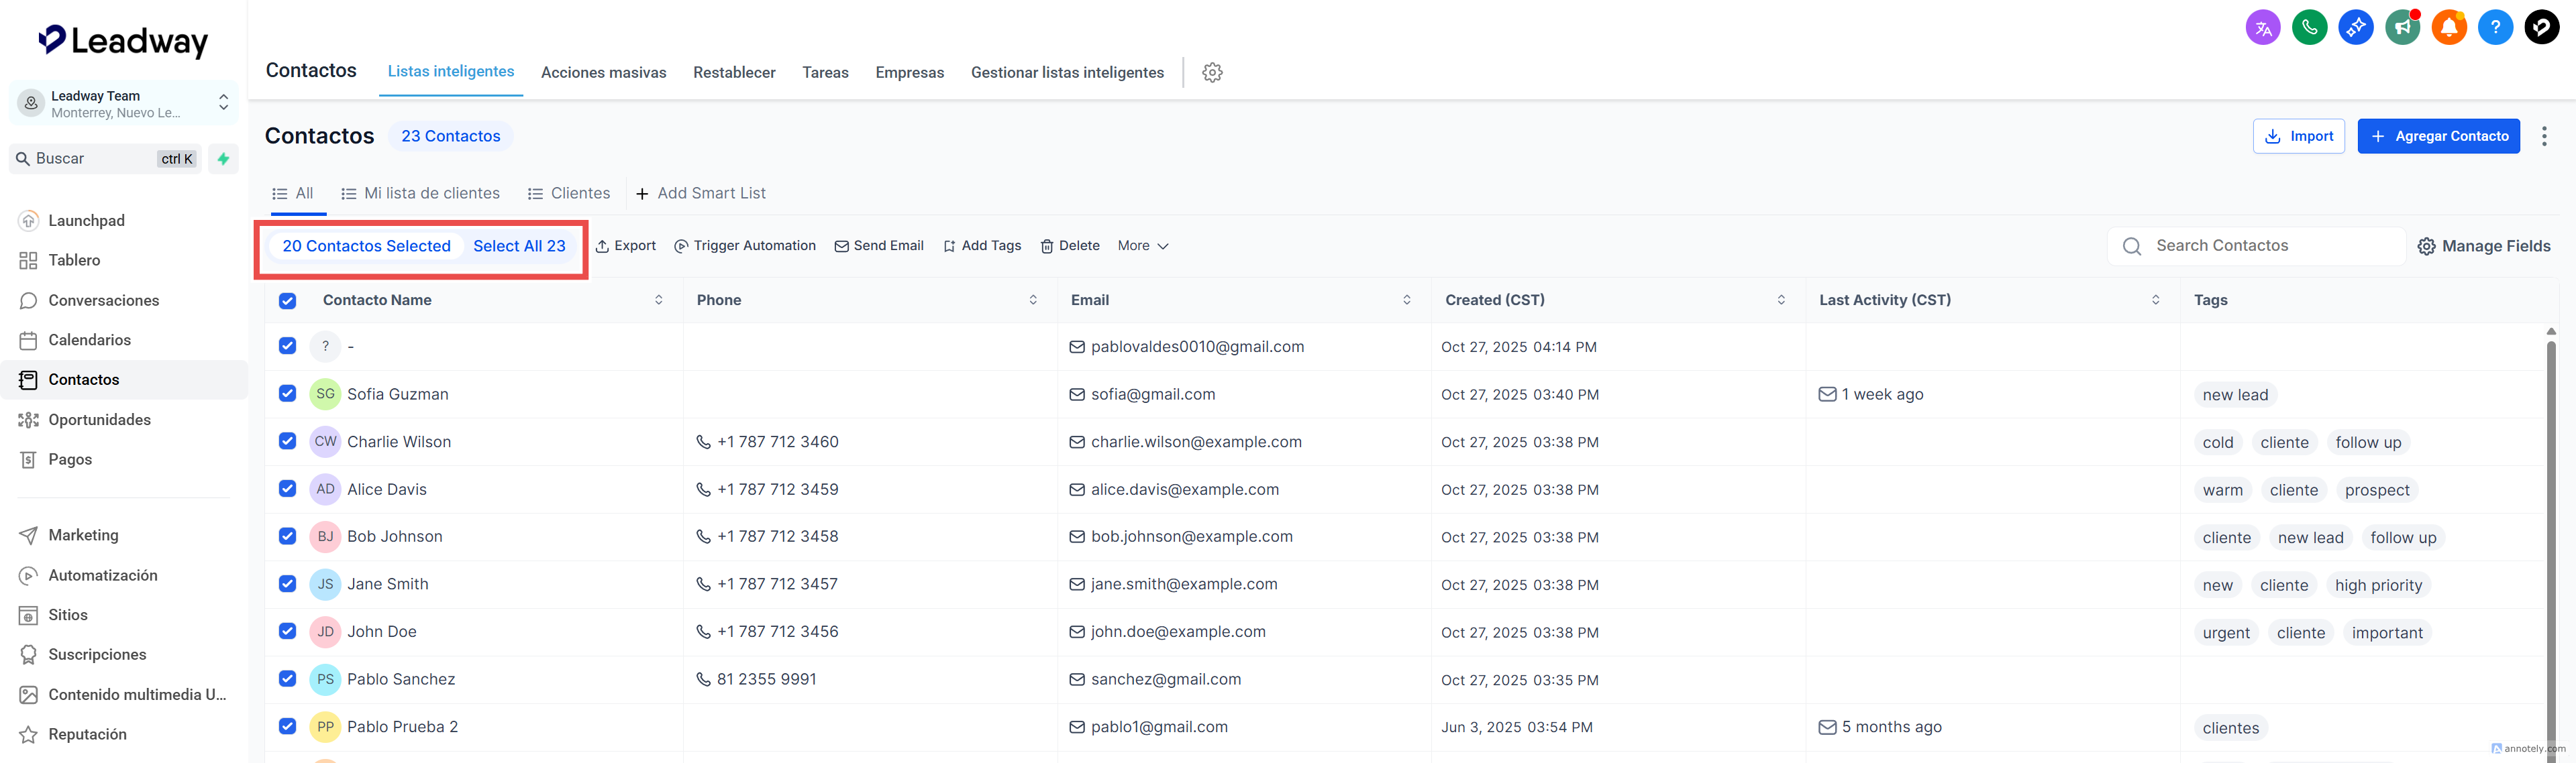2576x763 pixels.
Task: Toggle the select-all header checkbox
Action: 288,300
